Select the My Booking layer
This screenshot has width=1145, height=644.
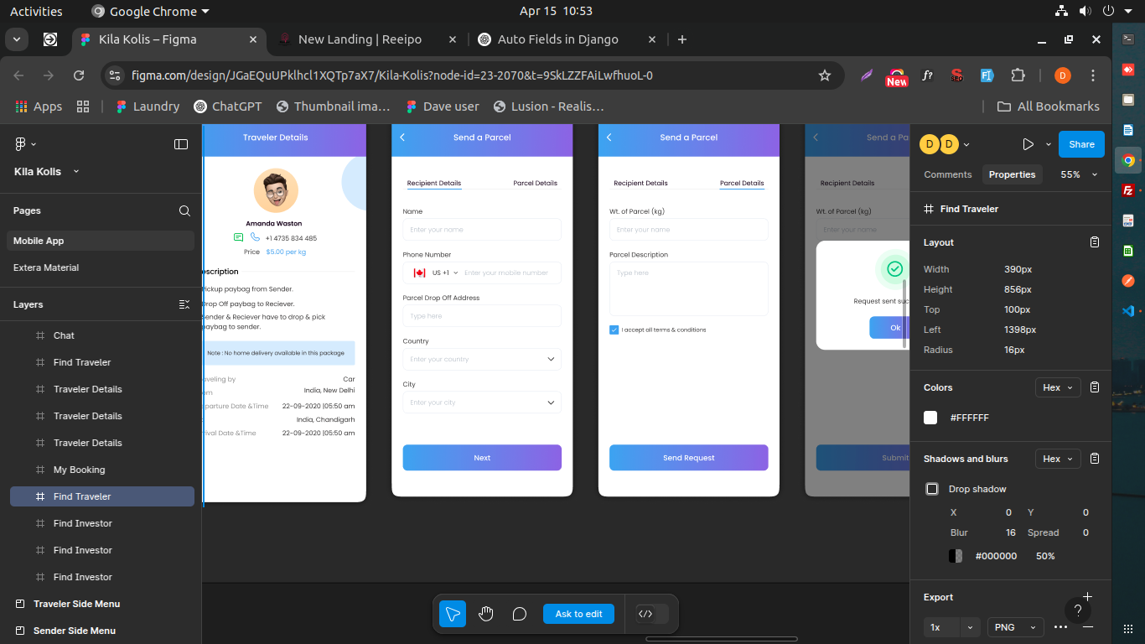click(80, 470)
